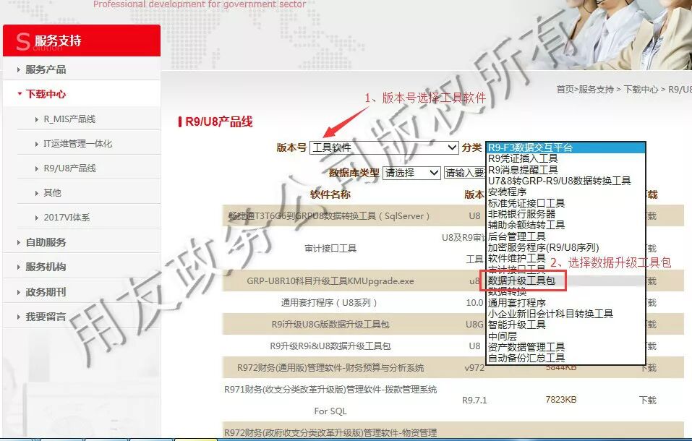Viewport: 692px width, 441px height.
Task: Click the search keyword input field
Action: [464, 173]
